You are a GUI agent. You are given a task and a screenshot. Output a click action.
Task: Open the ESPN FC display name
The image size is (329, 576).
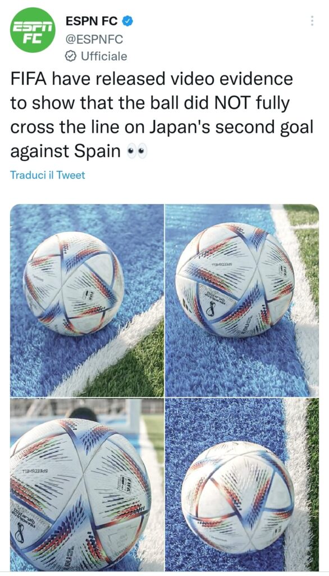92,21
